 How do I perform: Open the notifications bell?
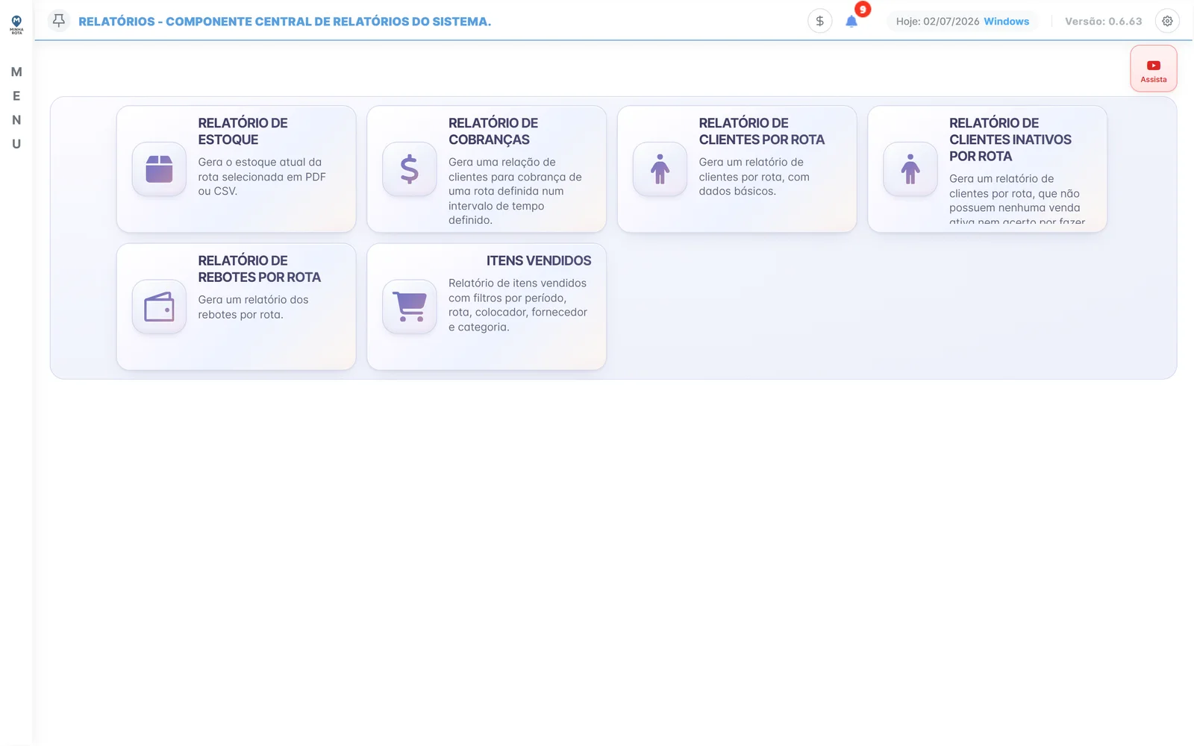(x=851, y=22)
